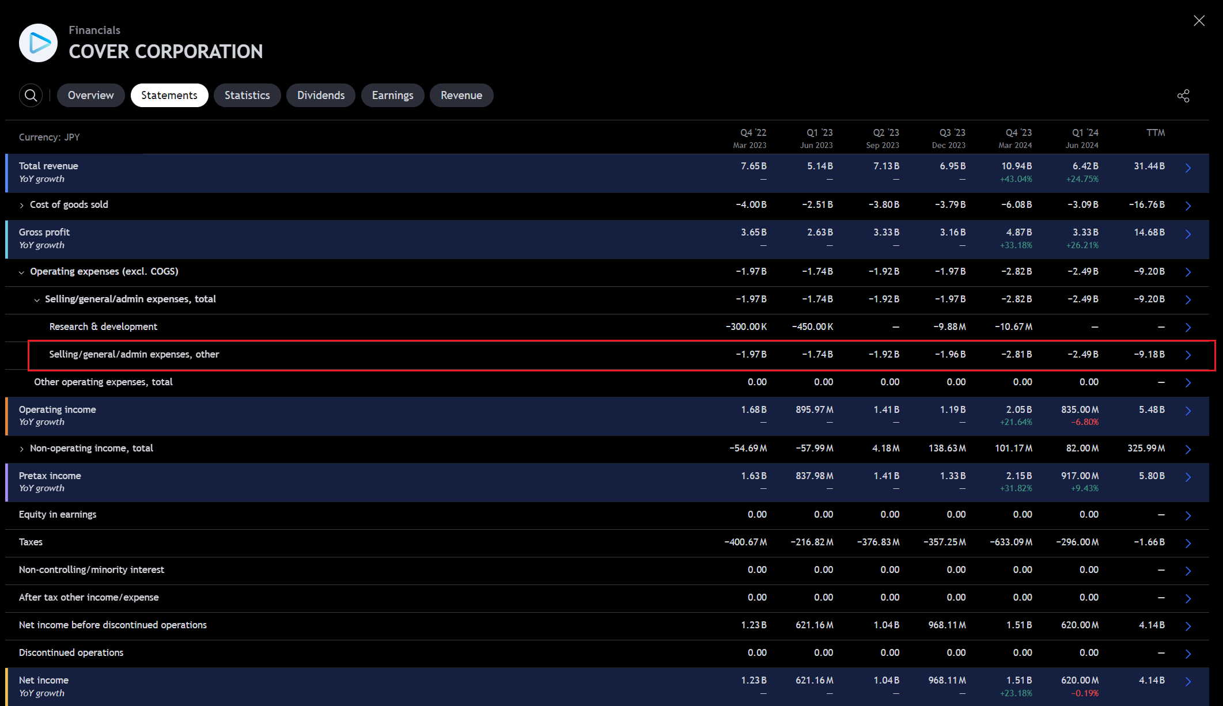Click the Operating income row arrow
The height and width of the screenshot is (706, 1223).
1188,411
